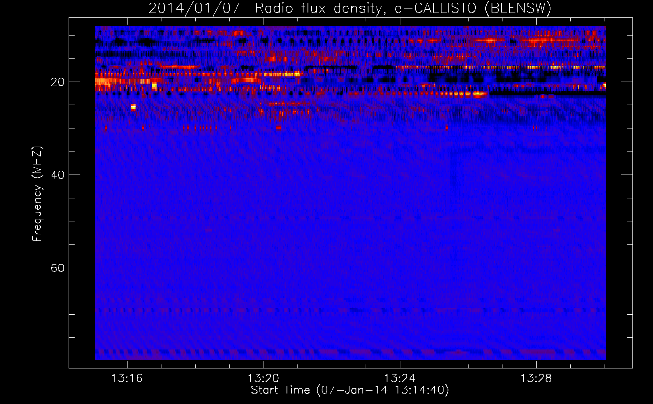The image size is (653, 404).
Task: Click the plot title showing e-CALLISTO (BLENSW)
Action: [x=350, y=8]
